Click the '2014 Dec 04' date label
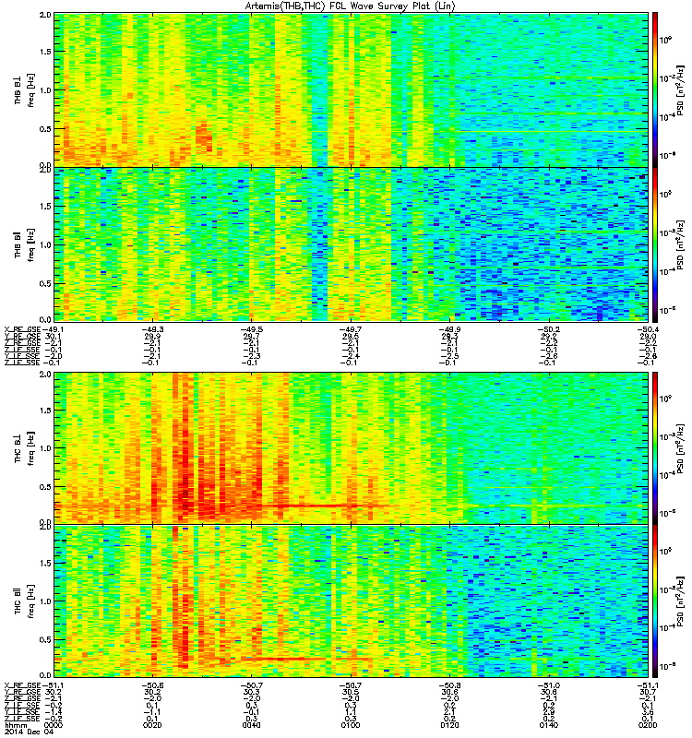The image size is (692, 738). [29, 732]
